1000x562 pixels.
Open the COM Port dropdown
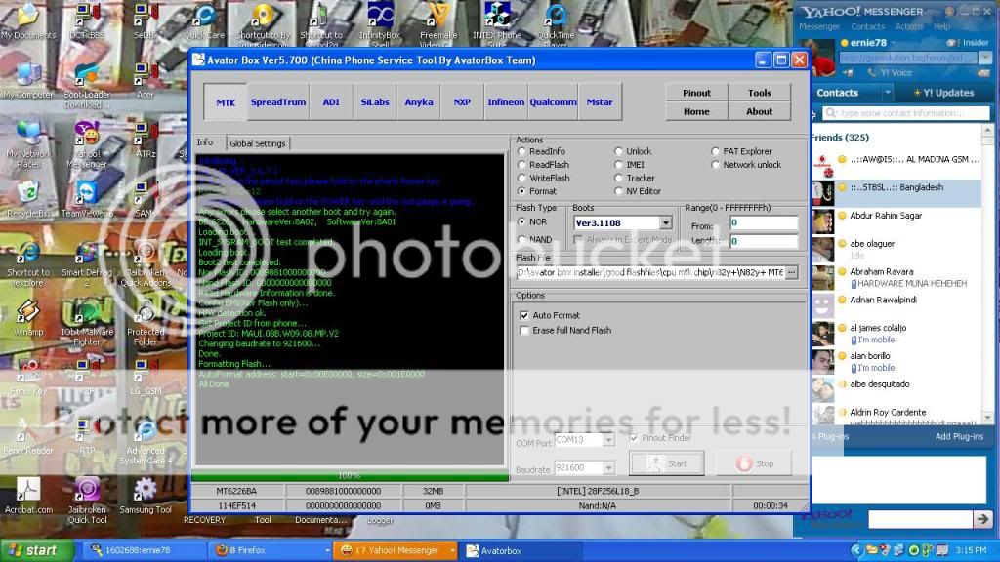[608, 440]
